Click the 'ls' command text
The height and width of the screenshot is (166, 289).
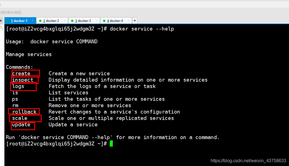point(15,92)
